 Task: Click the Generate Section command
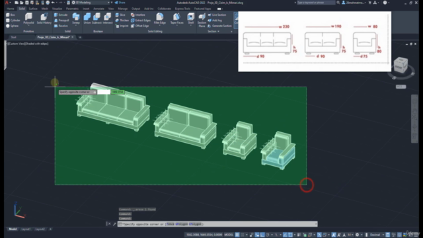pyautogui.click(x=219, y=26)
